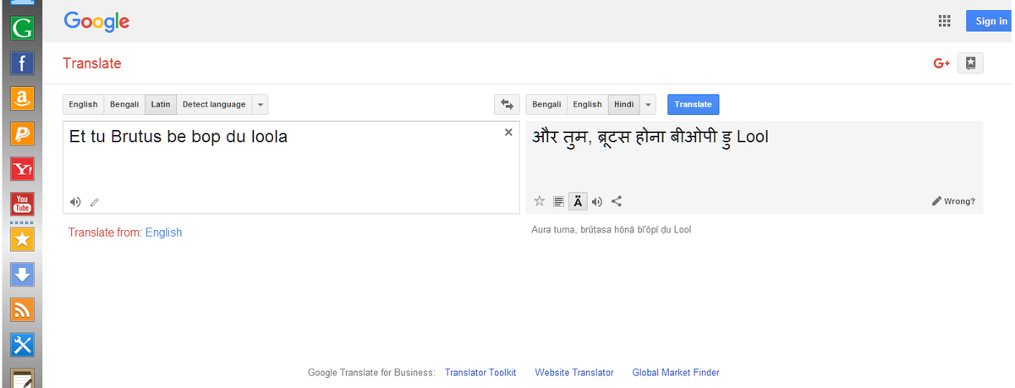Turn on handwriting input pencil
1015x388 pixels.
pos(95,202)
